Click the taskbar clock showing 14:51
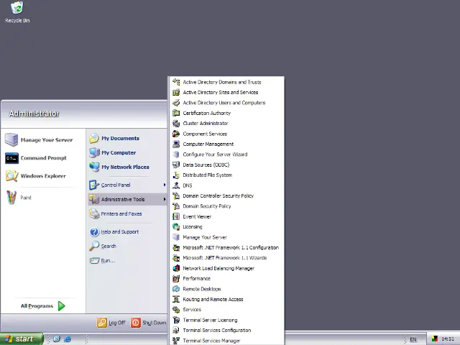This screenshot has width=460, height=345. [447, 339]
